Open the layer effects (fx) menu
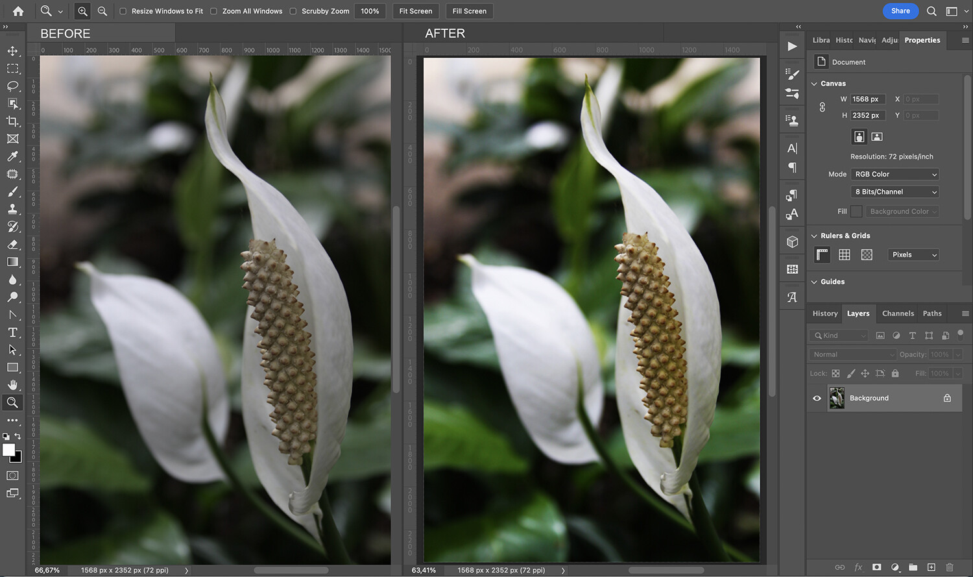 point(858,567)
